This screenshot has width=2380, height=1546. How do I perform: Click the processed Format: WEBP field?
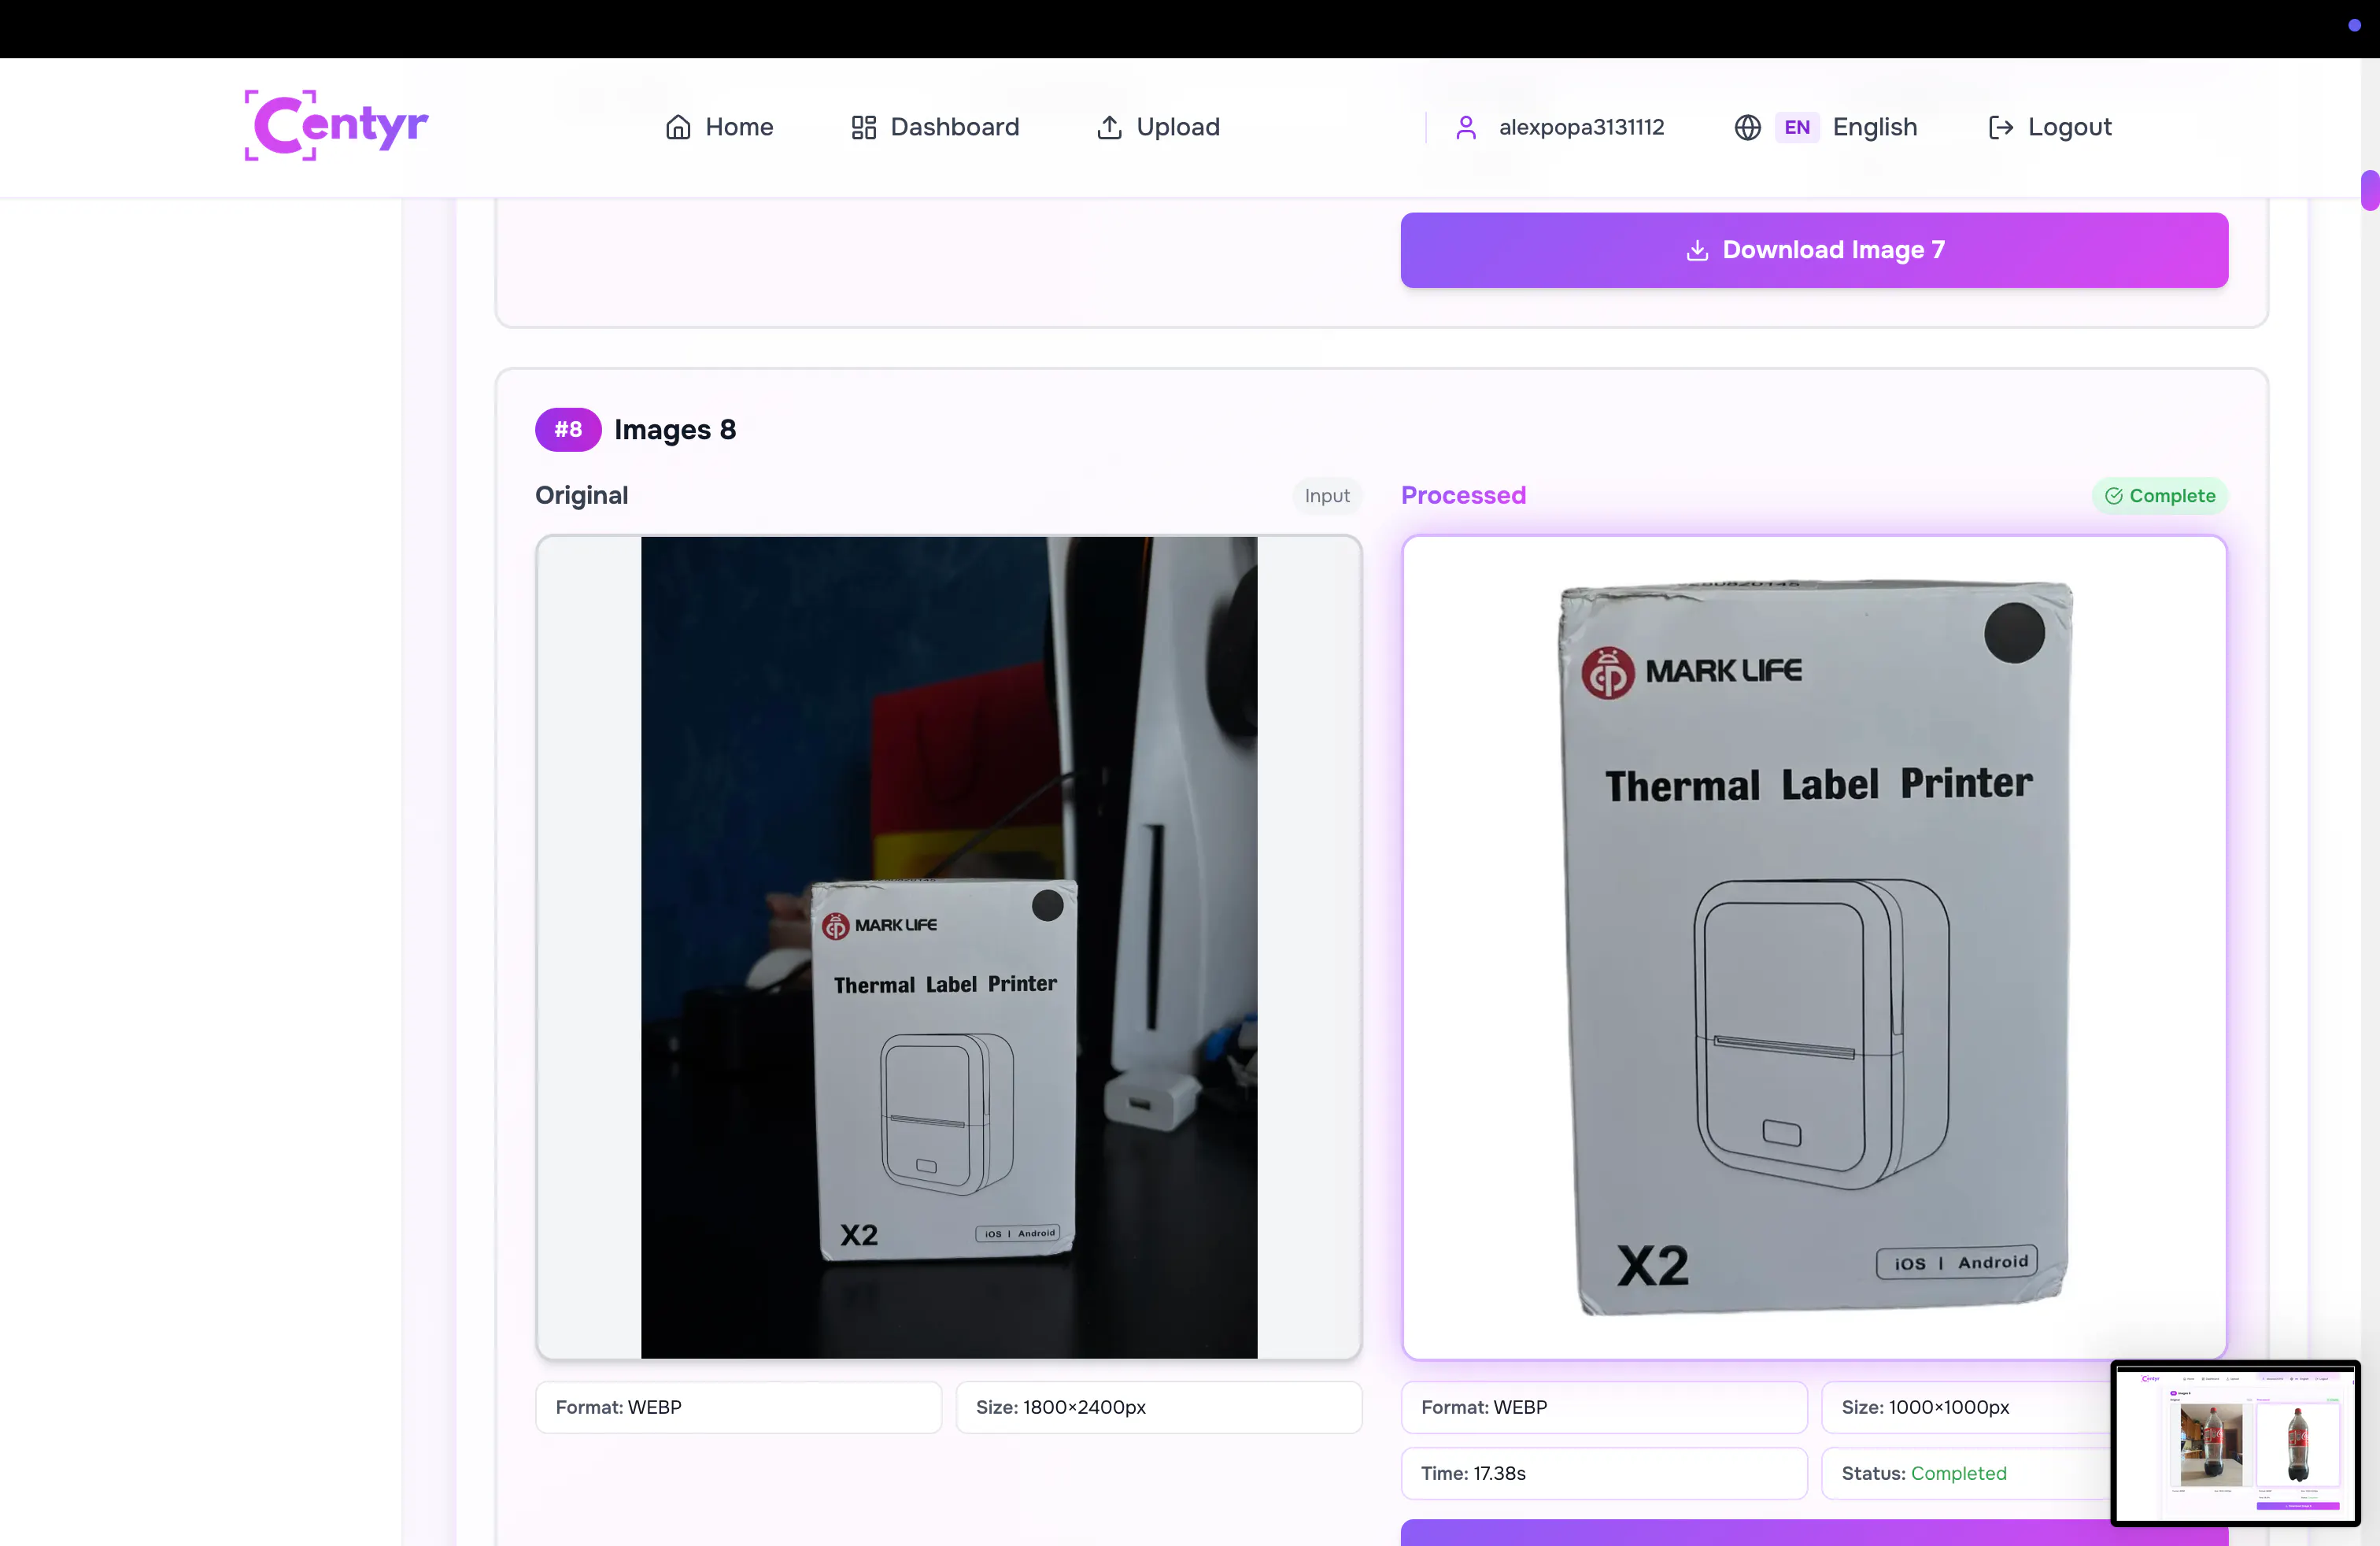1604,1408
